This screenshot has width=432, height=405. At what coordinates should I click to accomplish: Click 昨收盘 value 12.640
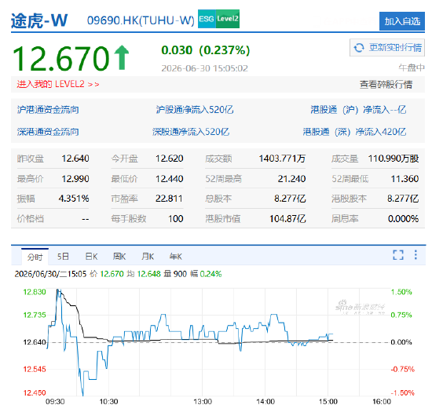coord(75,159)
